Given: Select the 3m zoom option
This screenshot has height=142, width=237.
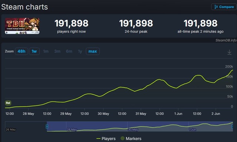Looking at the screenshot, I should pyautogui.click(x=57, y=51).
